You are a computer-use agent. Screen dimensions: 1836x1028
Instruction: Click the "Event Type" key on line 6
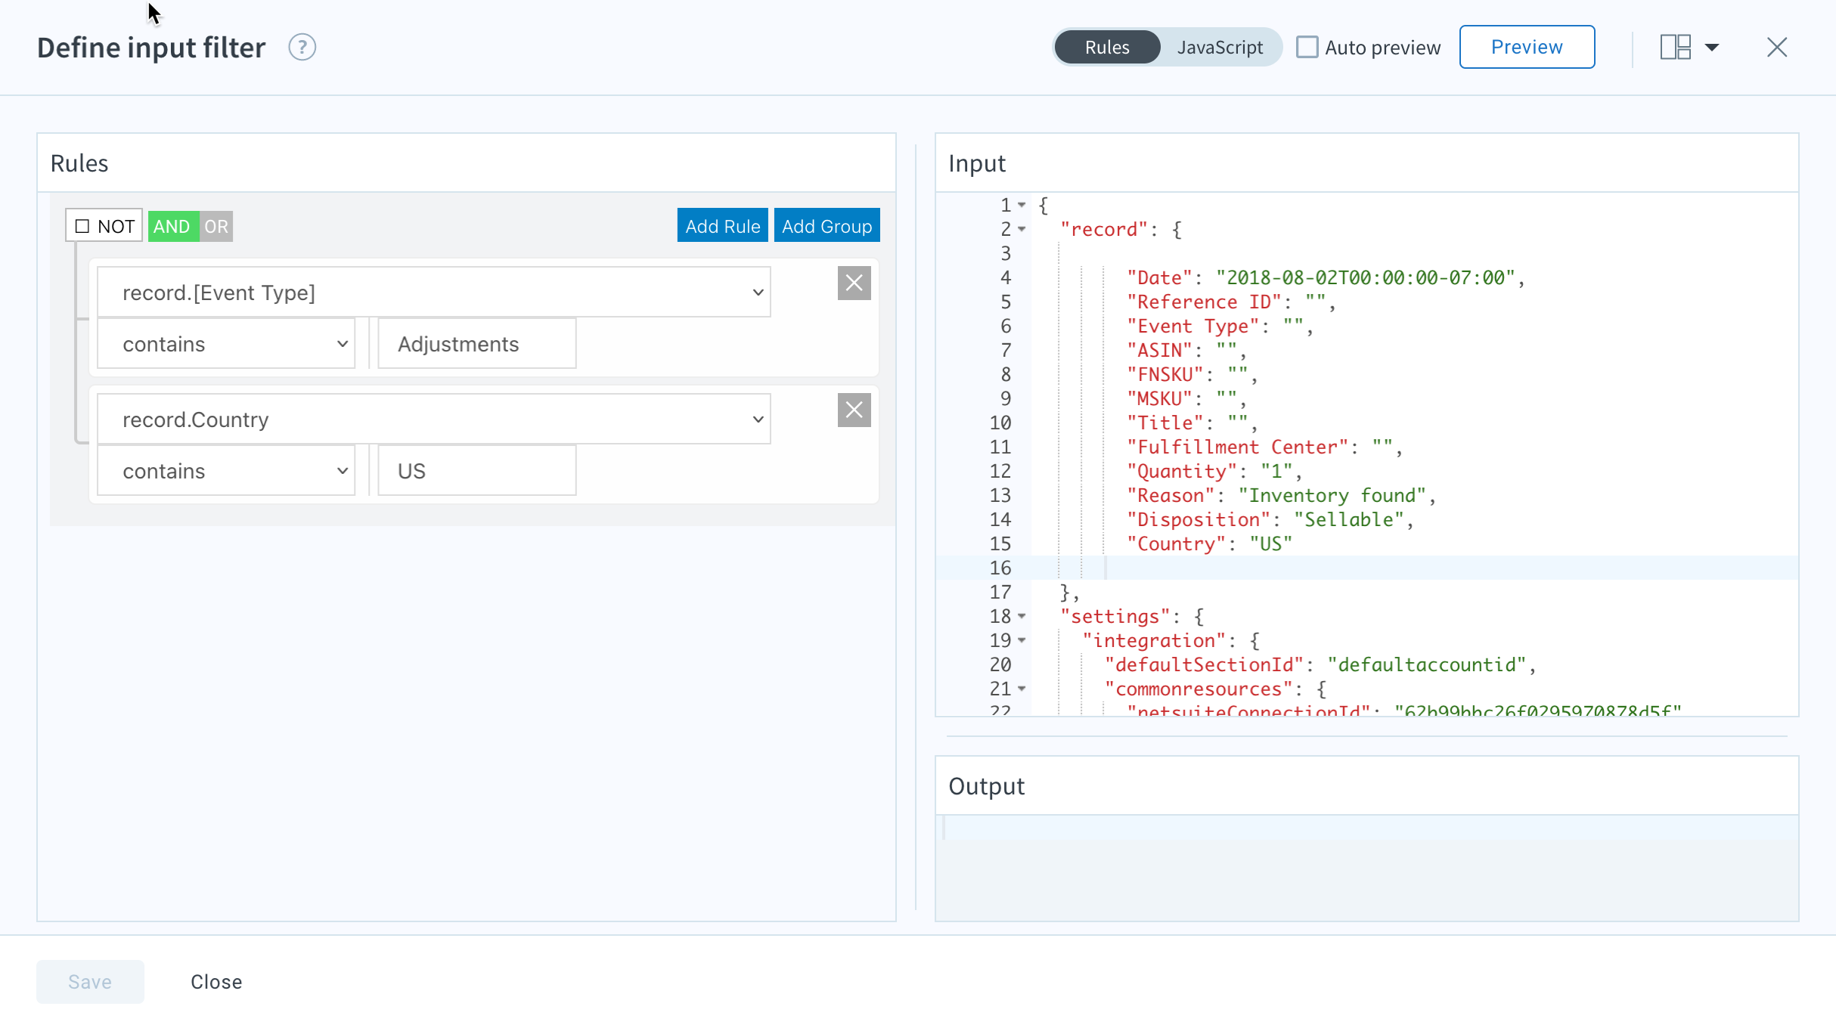pos(1193,326)
